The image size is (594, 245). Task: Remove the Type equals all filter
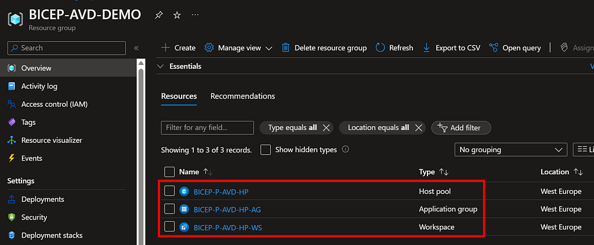coord(326,128)
